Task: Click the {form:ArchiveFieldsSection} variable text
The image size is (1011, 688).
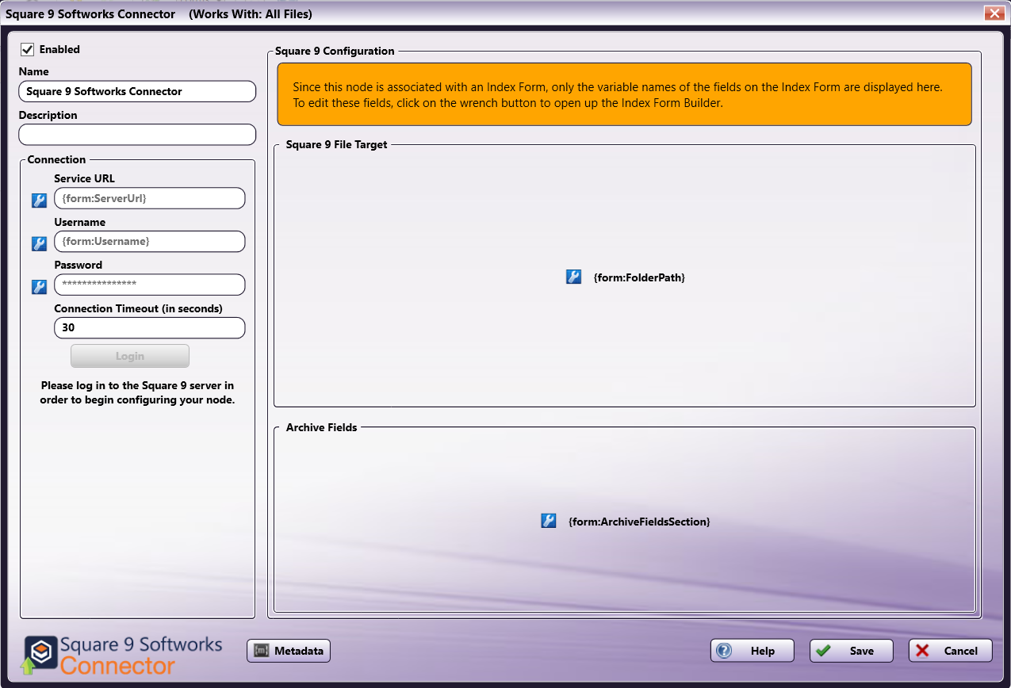Action: pos(639,522)
